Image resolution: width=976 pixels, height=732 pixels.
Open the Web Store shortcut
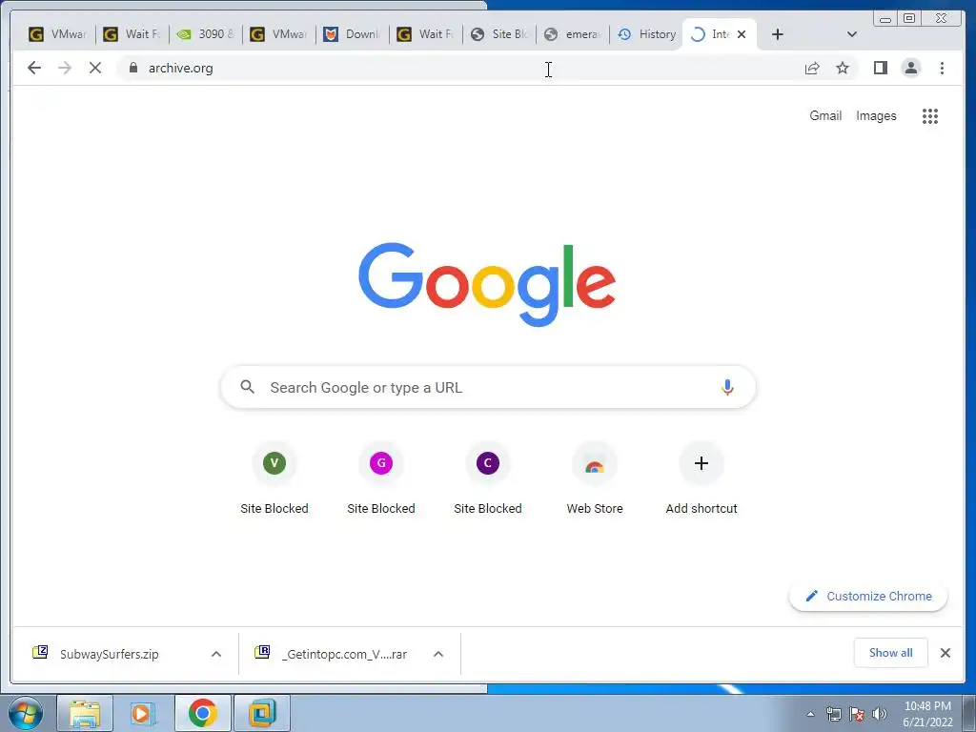click(x=595, y=478)
